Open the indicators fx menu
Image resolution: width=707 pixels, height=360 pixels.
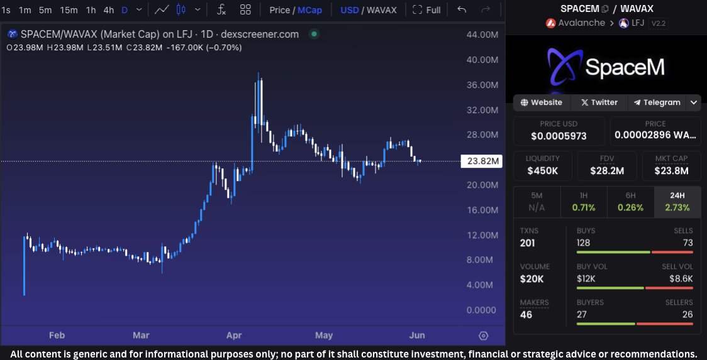click(221, 9)
